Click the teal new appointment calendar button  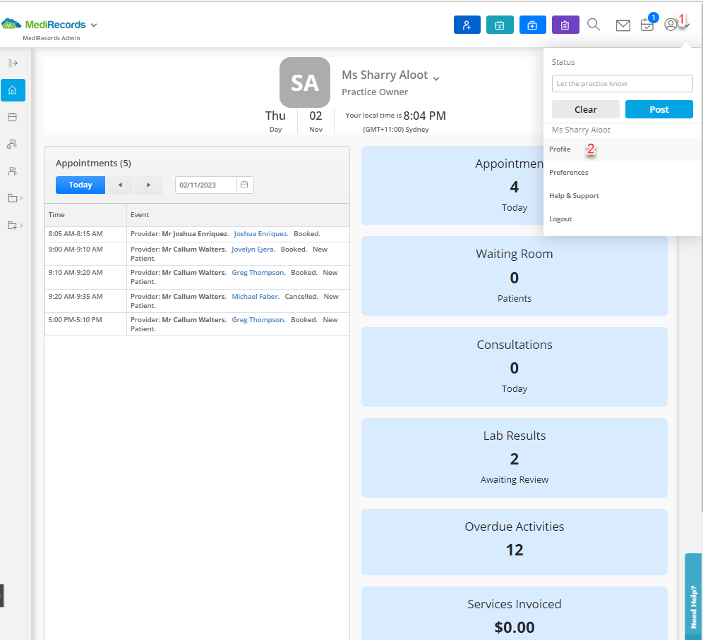[x=500, y=25]
